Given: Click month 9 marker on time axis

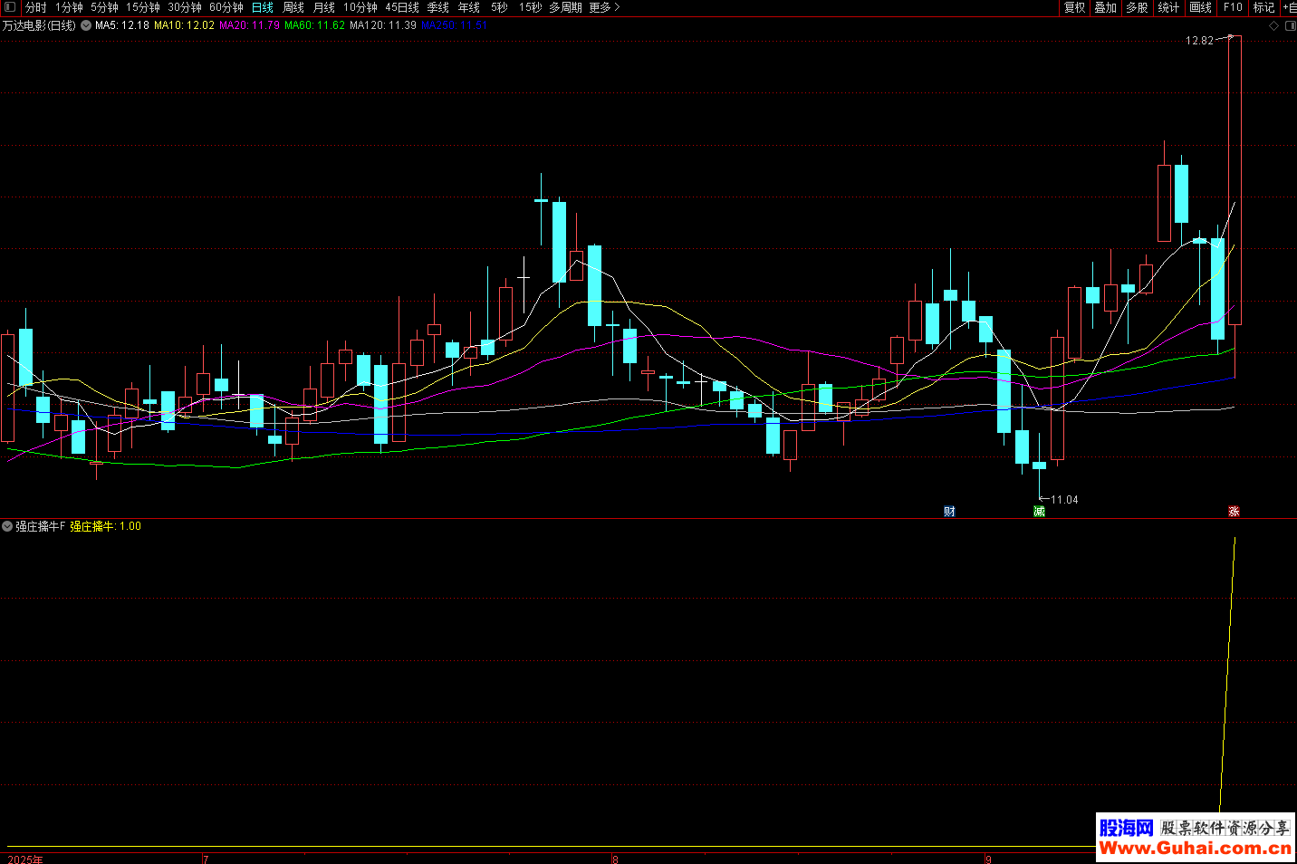Looking at the screenshot, I should click(x=988, y=859).
